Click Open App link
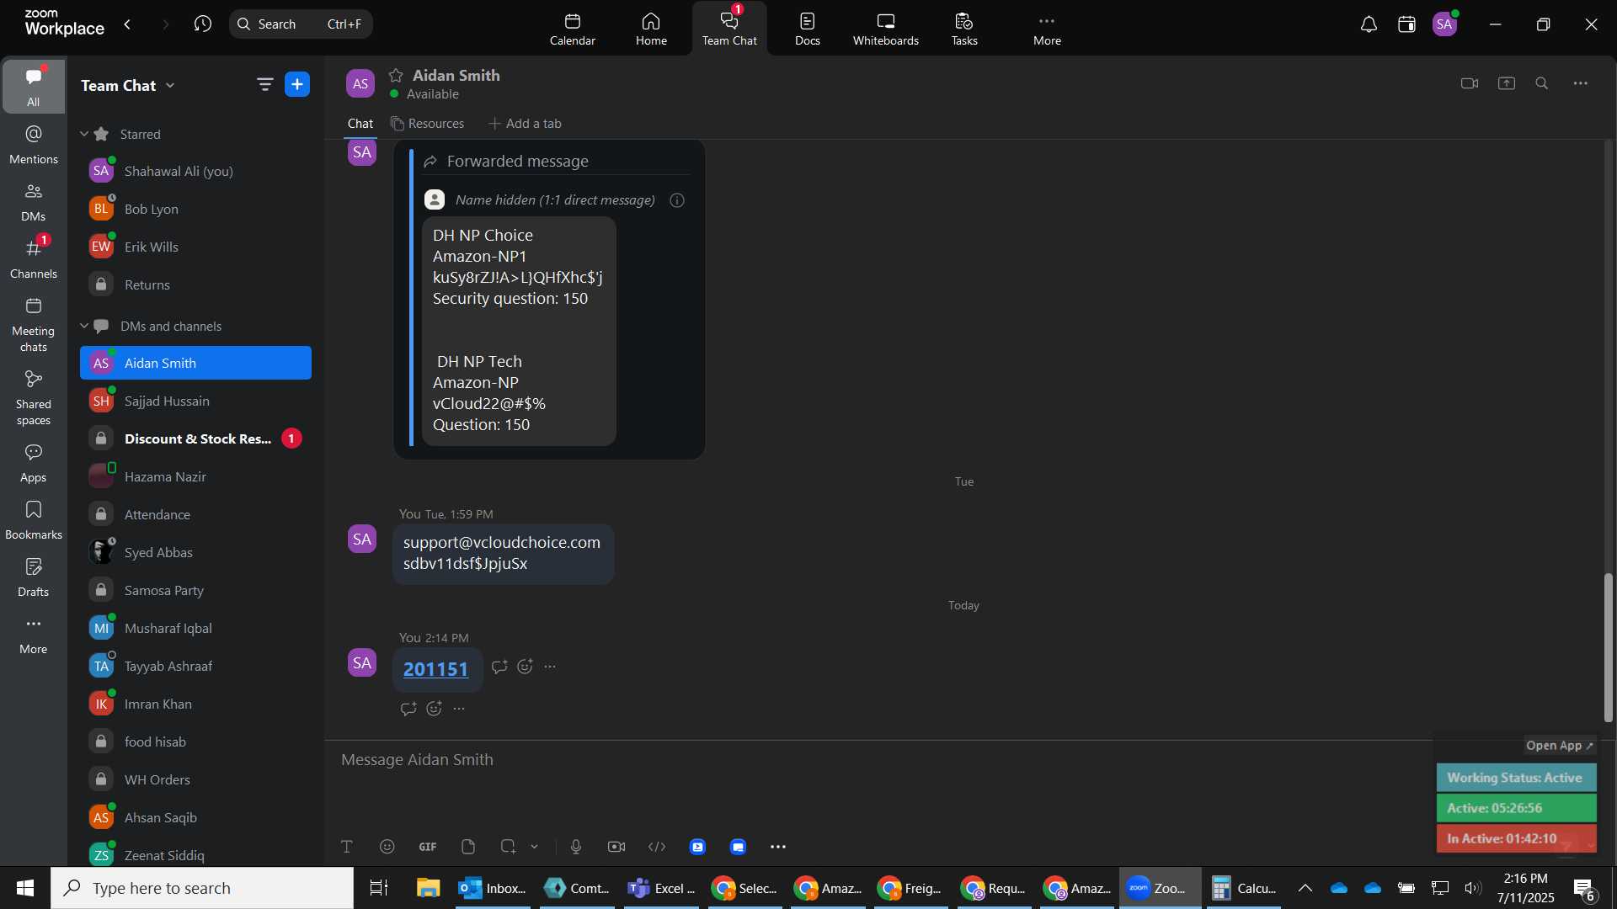Viewport: 1617px width, 909px height. (1560, 746)
